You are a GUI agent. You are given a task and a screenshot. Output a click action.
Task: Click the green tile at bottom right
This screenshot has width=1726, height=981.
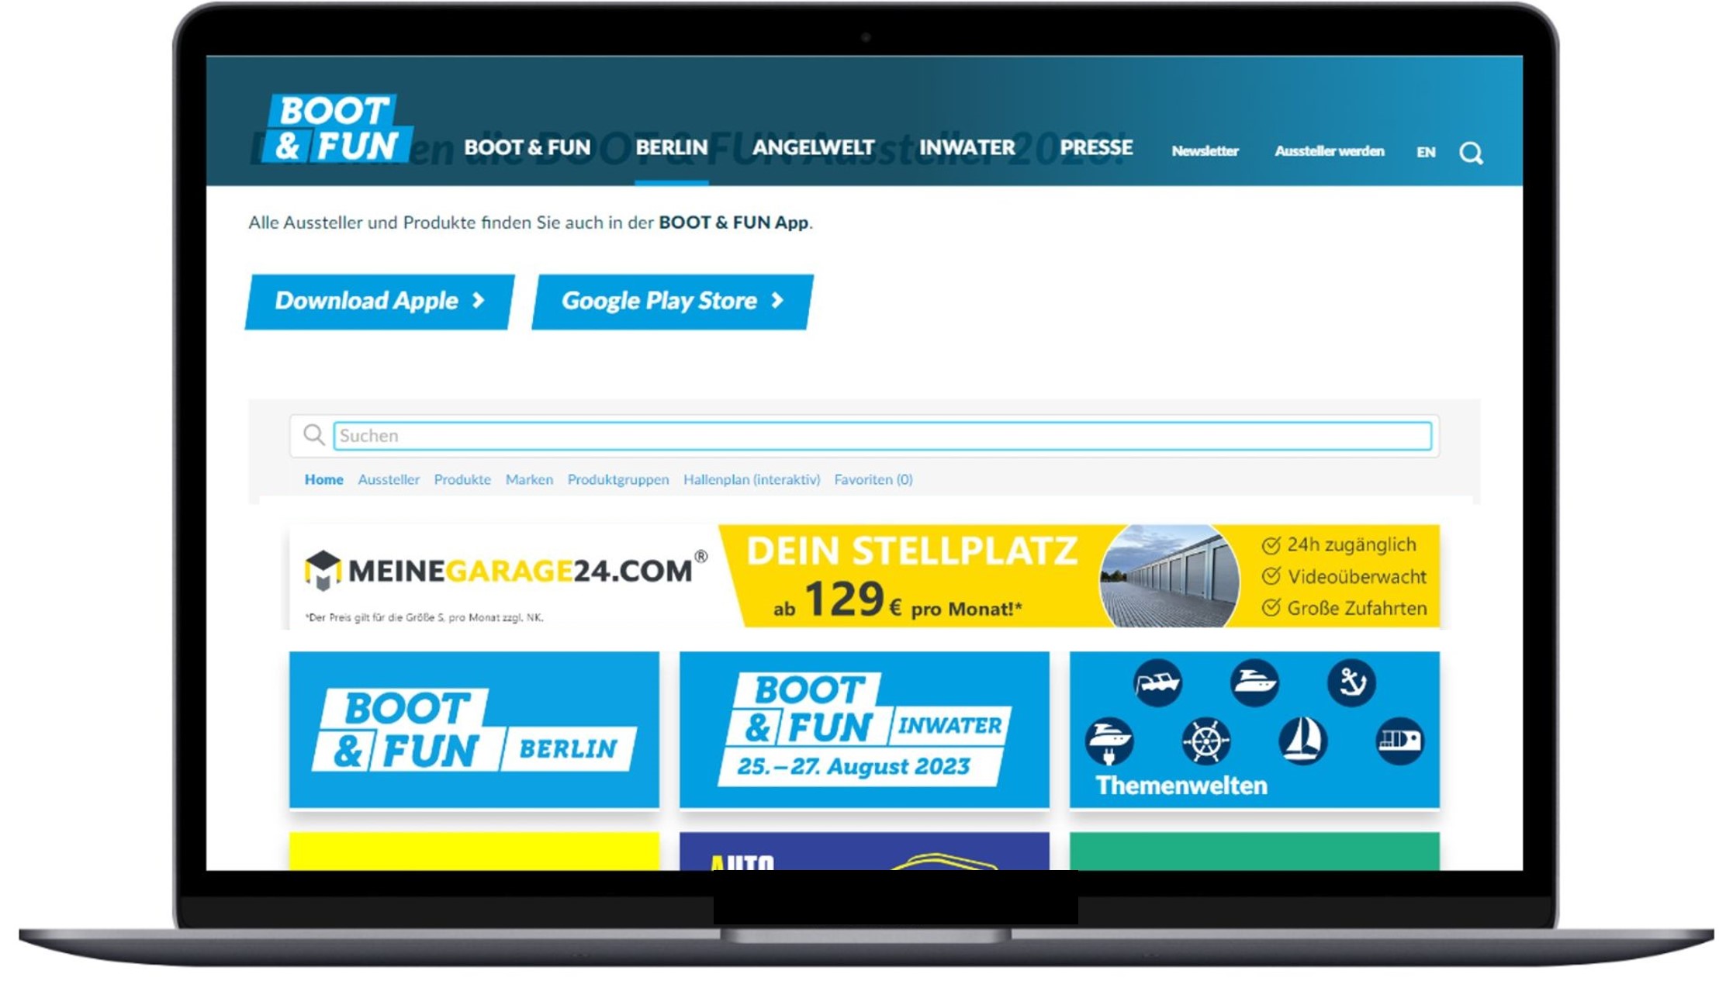1254,851
